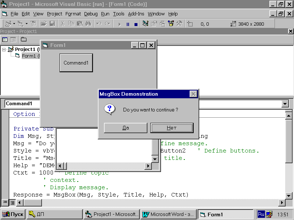Open the File menu
The height and width of the screenshot is (220, 294).
(14, 14)
